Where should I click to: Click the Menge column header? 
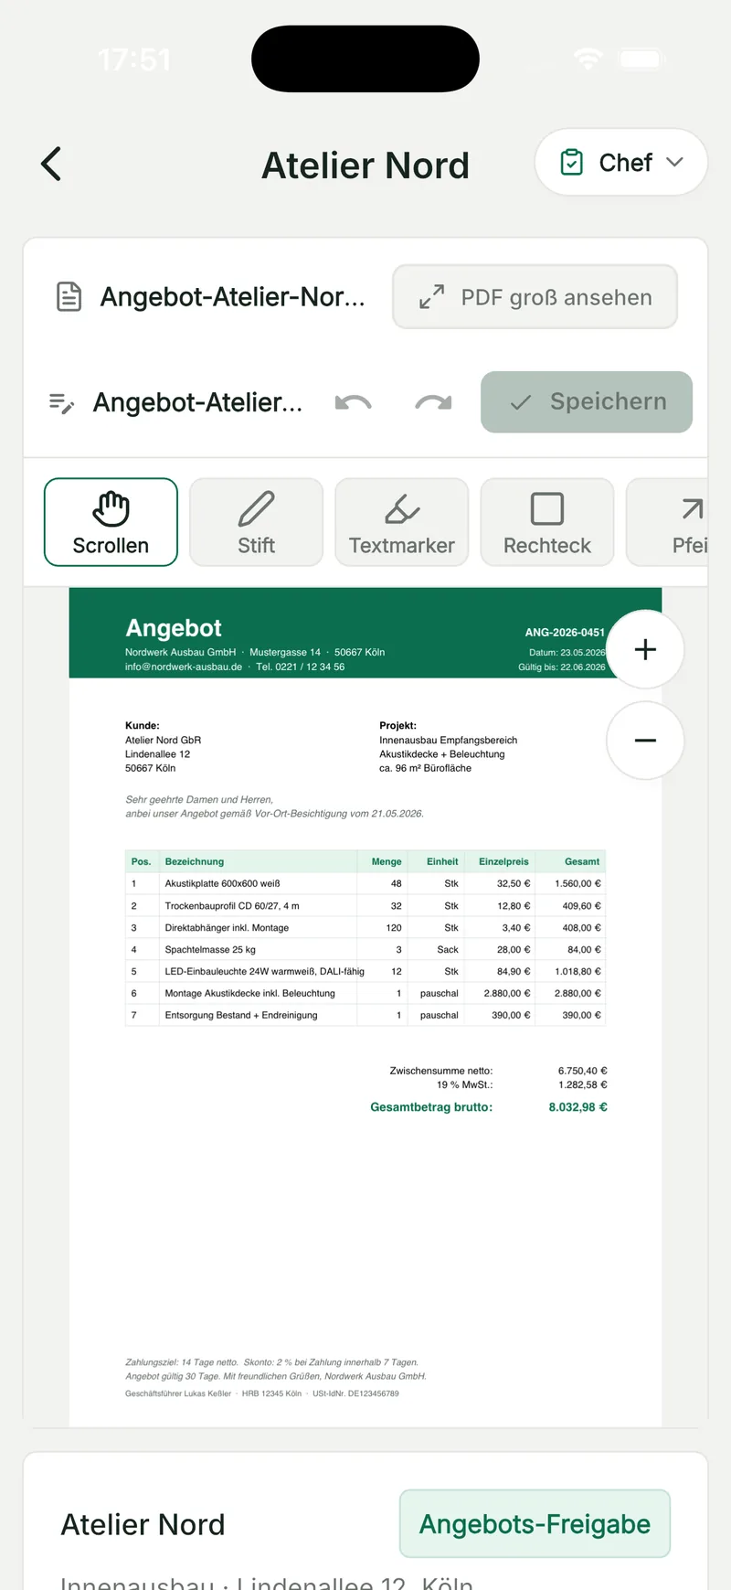pos(387,862)
